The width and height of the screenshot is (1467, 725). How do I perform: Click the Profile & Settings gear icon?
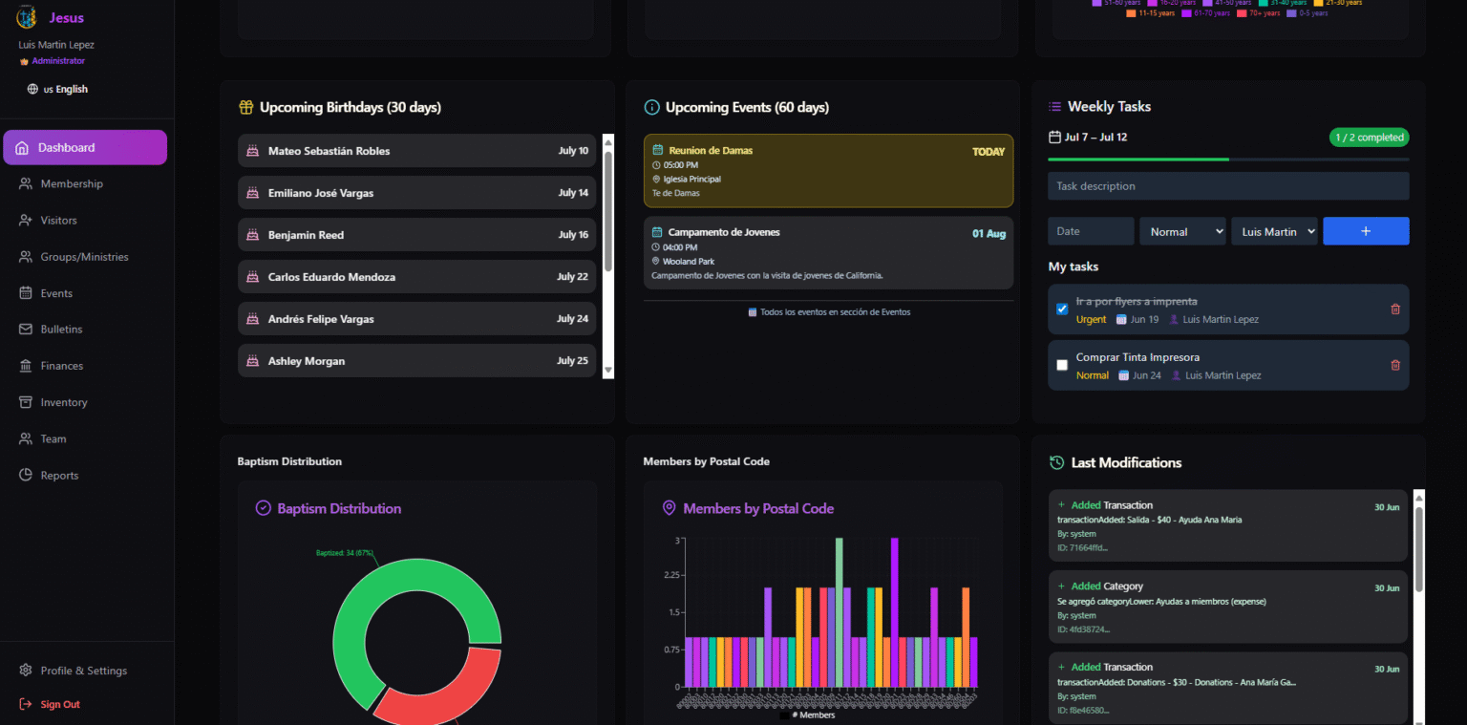pos(25,671)
